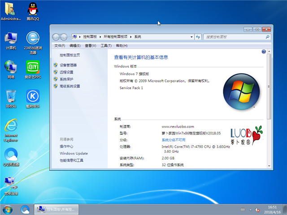Open the volume icon in system tray
Screen dimensions: 287x215
[x=257, y=210]
